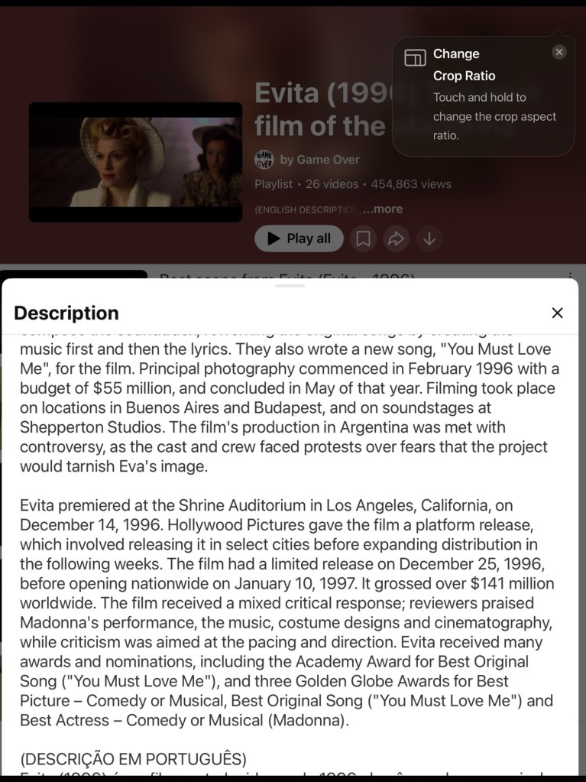The width and height of the screenshot is (586, 782).
Task: Select the Evita (1996) playlist title
Action: (x=322, y=109)
